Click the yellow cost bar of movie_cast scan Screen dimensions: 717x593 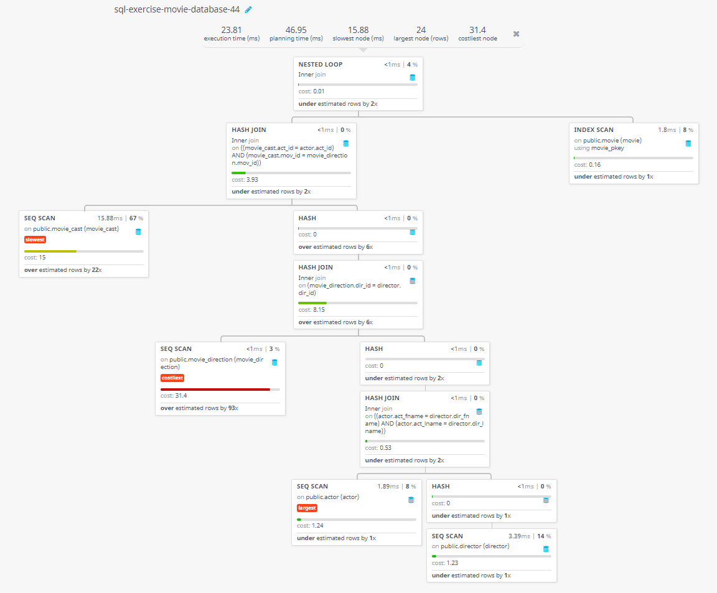pos(50,251)
